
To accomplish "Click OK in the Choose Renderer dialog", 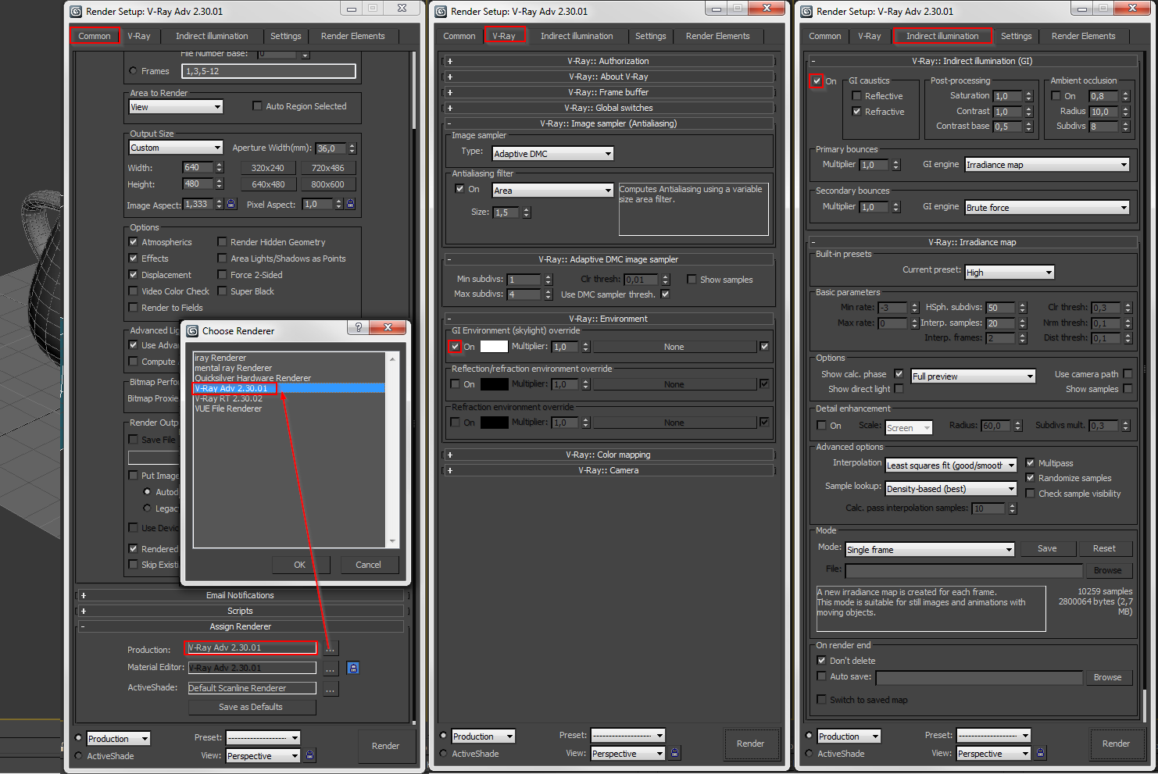I will pyautogui.click(x=300, y=565).
